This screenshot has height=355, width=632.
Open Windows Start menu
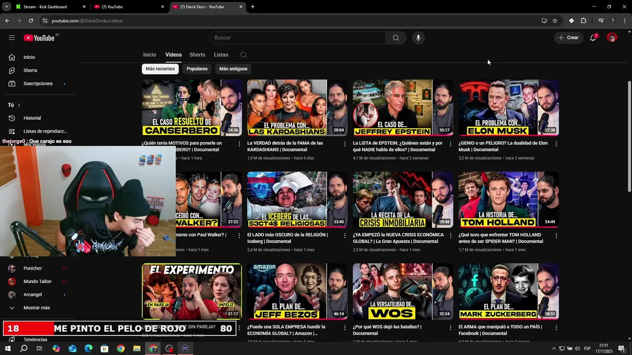point(8,349)
